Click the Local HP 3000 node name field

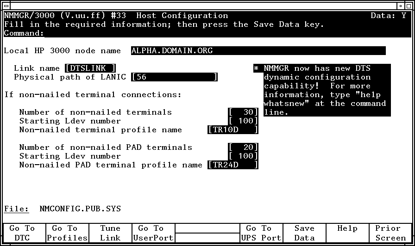(x=258, y=51)
